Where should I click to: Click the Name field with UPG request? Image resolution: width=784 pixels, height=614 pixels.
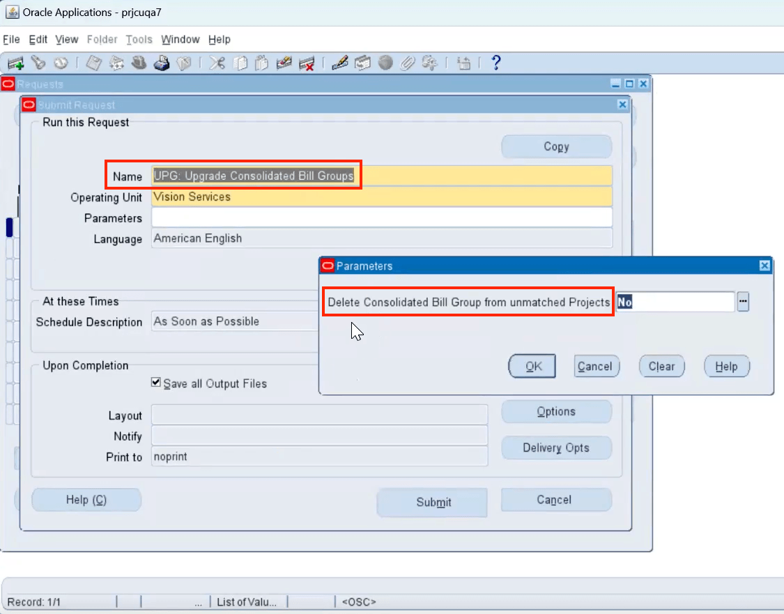(382, 176)
